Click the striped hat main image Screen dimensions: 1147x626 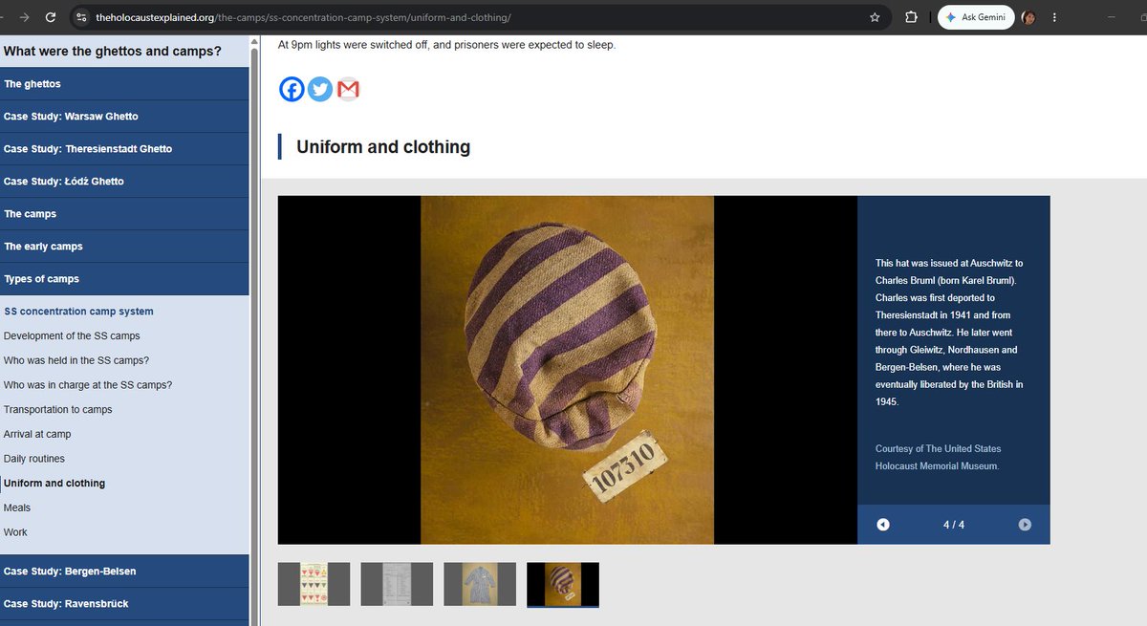[568, 370]
